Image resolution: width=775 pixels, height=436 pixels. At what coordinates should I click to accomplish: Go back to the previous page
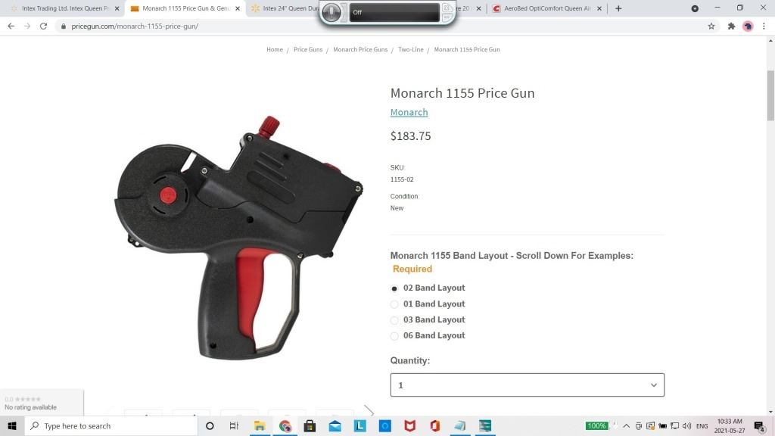11,26
